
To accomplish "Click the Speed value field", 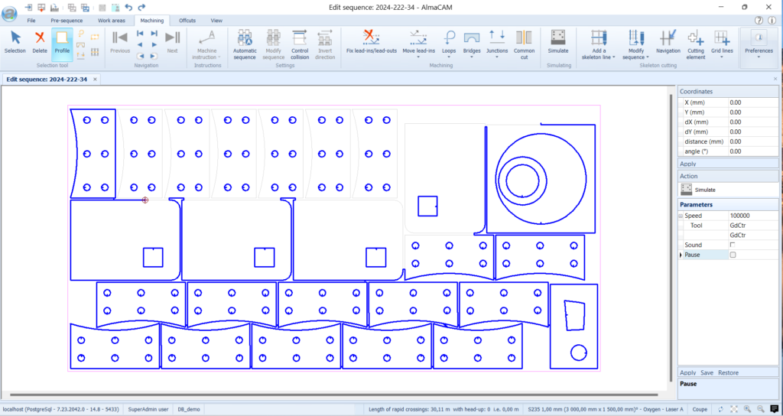I will pos(752,216).
